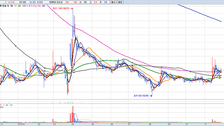Select the 2019/01 label on the time axis

(22, 124)
